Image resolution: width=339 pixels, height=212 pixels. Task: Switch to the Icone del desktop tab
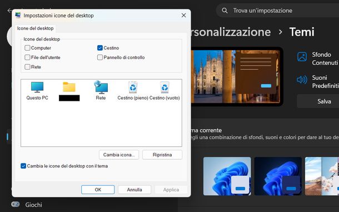coord(35,28)
